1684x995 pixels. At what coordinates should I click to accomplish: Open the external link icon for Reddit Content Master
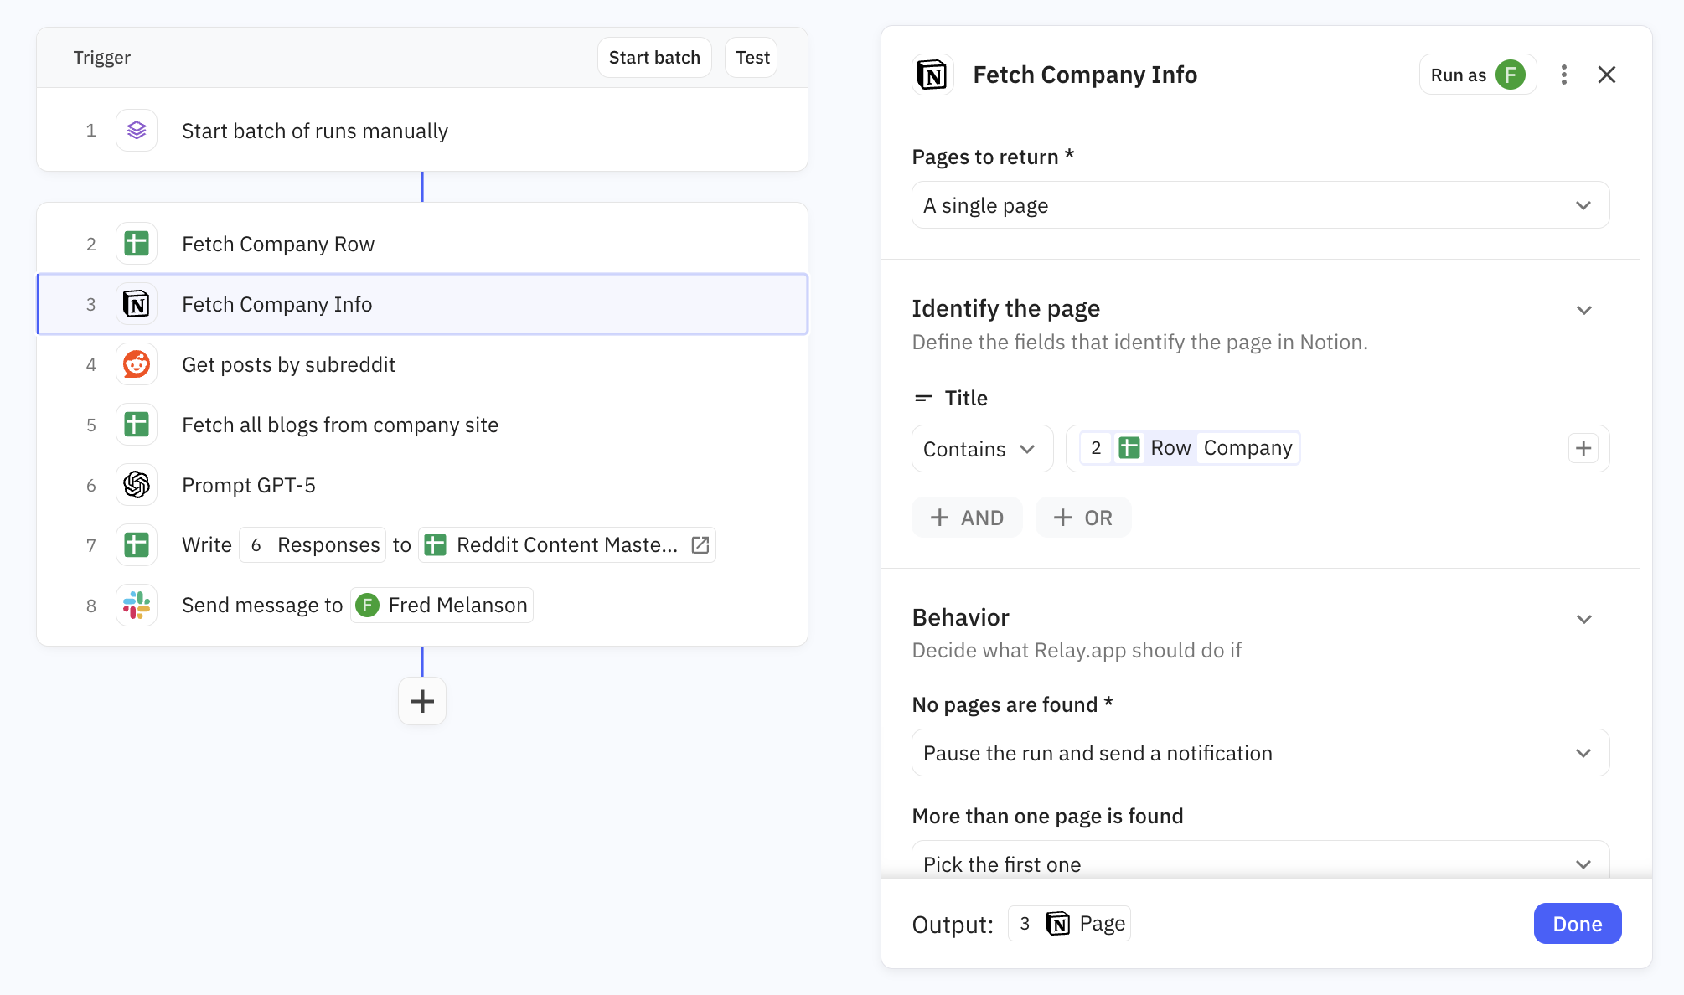[x=700, y=545]
